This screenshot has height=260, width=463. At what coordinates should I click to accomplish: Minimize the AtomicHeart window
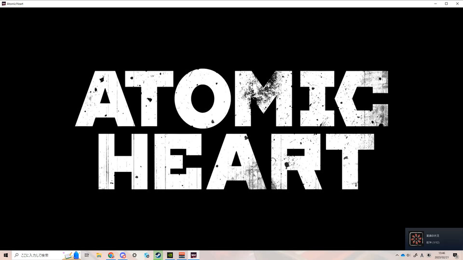pyautogui.click(x=436, y=4)
